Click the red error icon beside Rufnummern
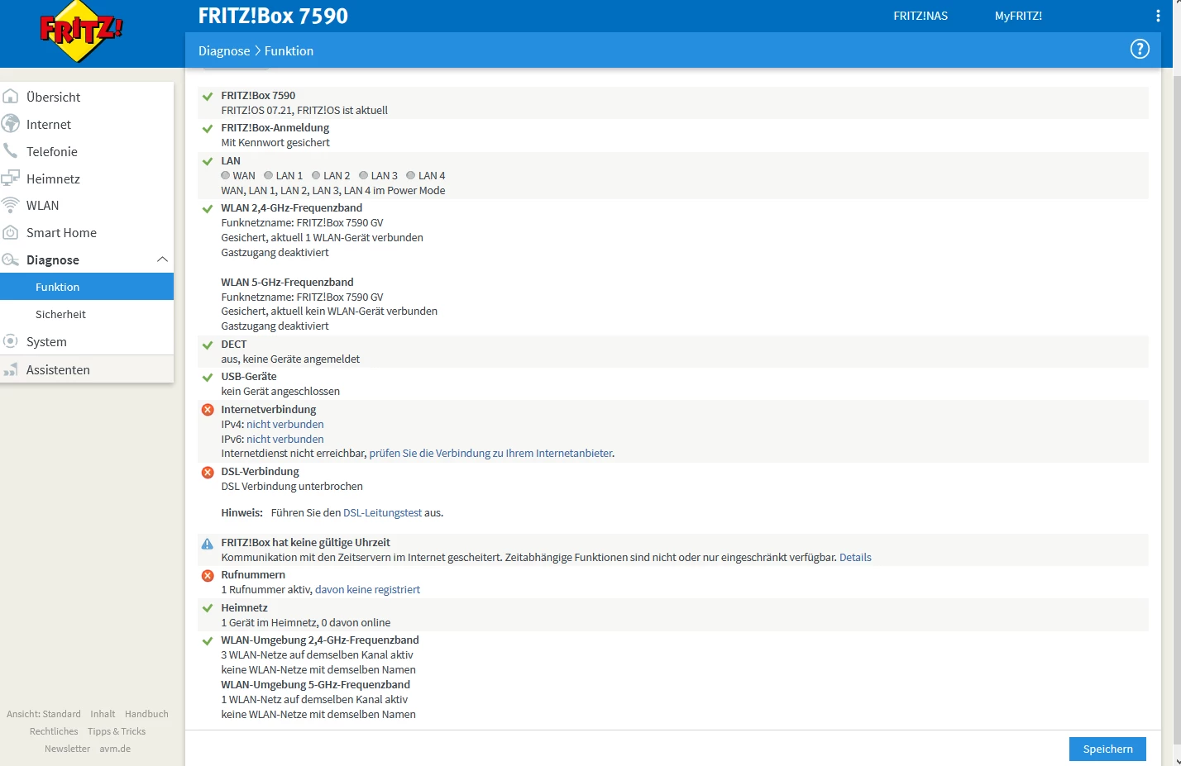Screen dimensions: 1181x766 point(208,576)
